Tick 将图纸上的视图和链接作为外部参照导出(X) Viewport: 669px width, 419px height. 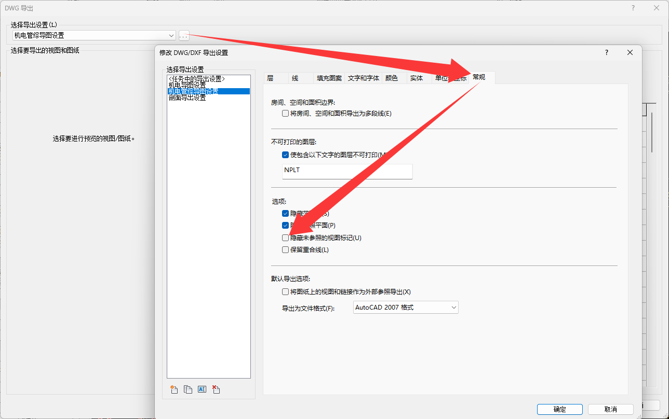[x=285, y=292]
